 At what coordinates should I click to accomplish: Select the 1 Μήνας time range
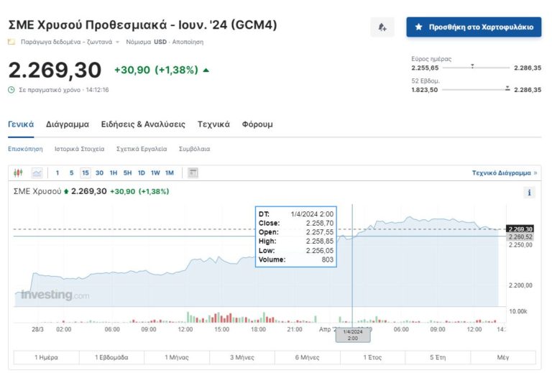[x=177, y=357]
